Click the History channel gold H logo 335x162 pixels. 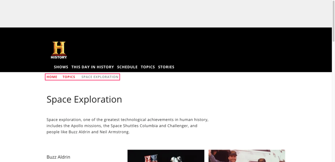tap(59, 50)
